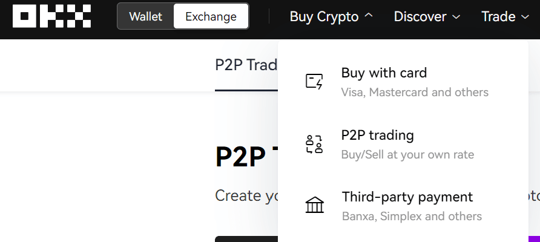This screenshot has height=242, width=540.
Task: Click the Visa, Mastercard and others subtitle
Action: [x=415, y=92]
